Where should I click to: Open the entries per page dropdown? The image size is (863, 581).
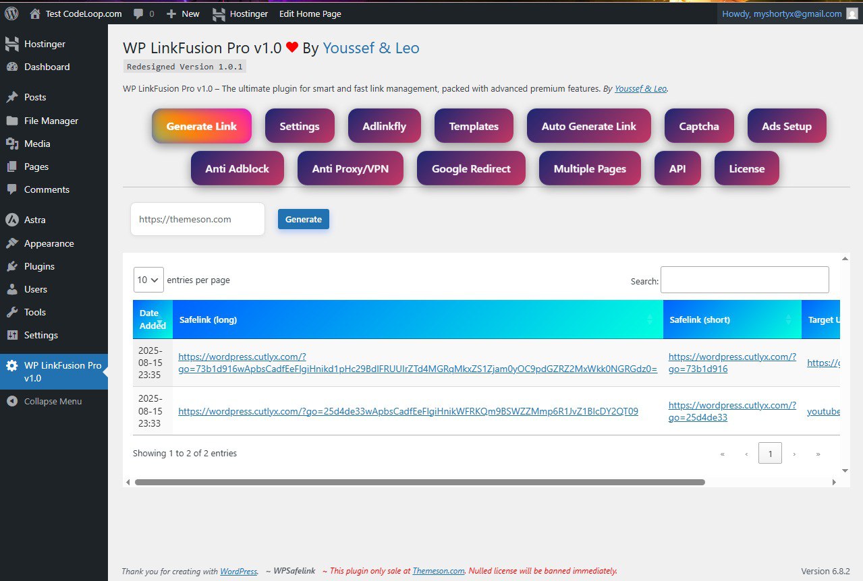click(148, 280)
